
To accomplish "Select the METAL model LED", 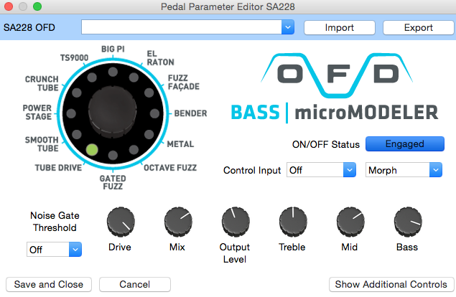I will pyautogui.click(x=149, y=134).
